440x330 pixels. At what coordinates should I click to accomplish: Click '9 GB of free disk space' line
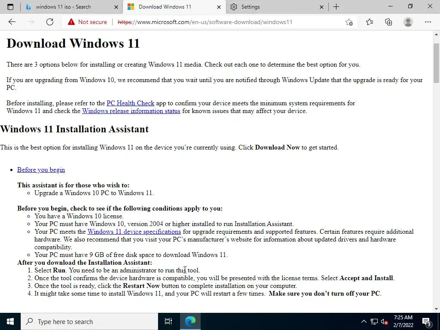[x=131, y=255]
